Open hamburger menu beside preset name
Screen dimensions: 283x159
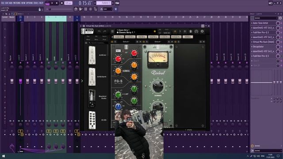click(x=112, y=31)
